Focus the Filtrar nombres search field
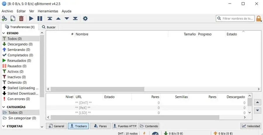This screenshot has height=135, width=263. coord(235,19)
